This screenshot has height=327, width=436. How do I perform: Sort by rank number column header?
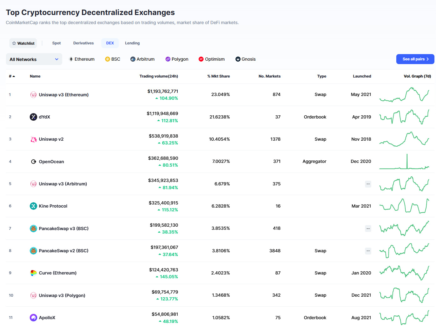(12, 76)
